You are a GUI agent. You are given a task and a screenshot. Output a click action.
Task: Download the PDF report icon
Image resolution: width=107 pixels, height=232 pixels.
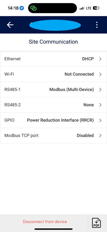tap(96, 223)
